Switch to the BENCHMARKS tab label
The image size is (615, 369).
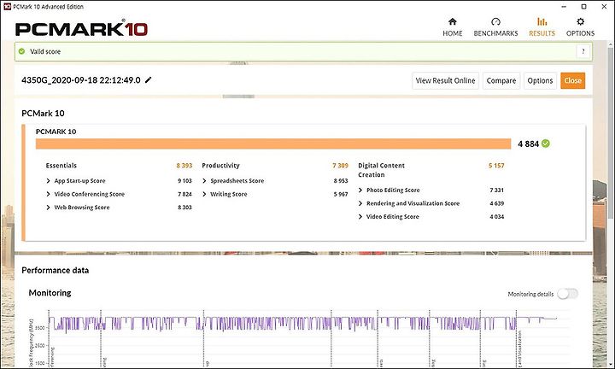coord(495,33)
